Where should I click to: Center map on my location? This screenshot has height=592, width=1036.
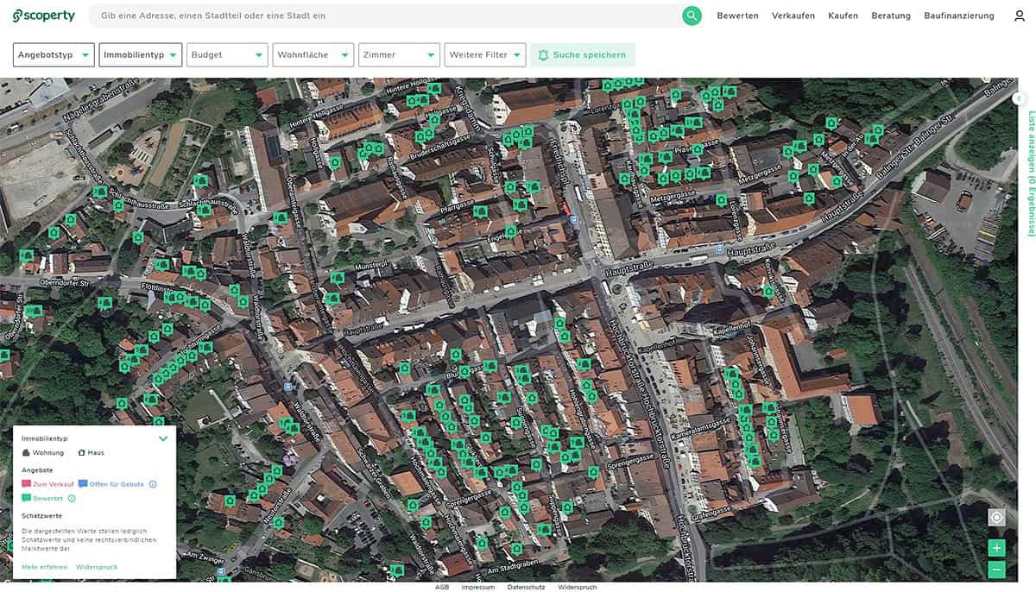pos(997,517)
